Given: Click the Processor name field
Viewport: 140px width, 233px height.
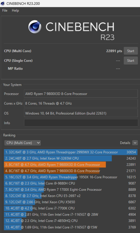Looking at the screenshot, I should (81, 94).
